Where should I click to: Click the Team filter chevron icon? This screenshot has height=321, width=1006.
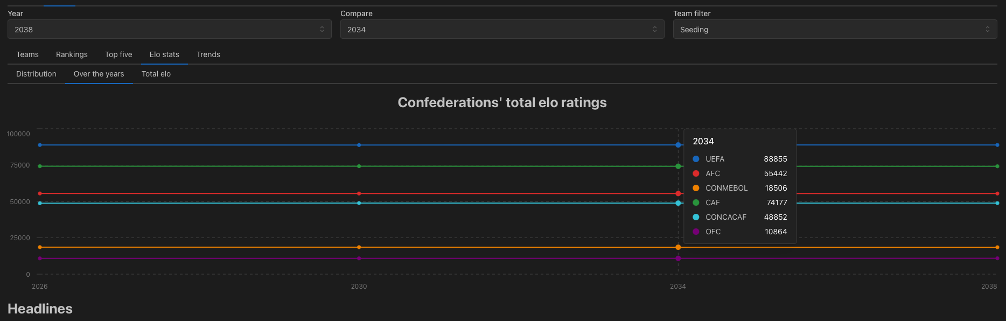pos(988,29)
